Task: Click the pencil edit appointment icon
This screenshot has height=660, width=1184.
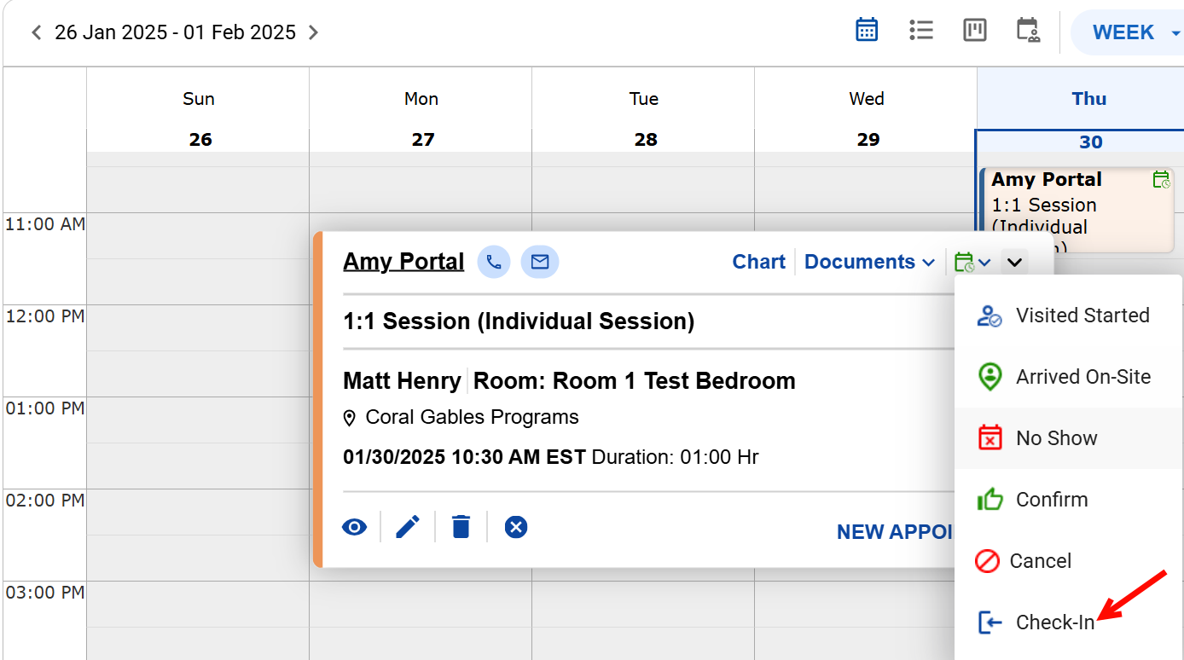Action: click(x=408, y=527)
